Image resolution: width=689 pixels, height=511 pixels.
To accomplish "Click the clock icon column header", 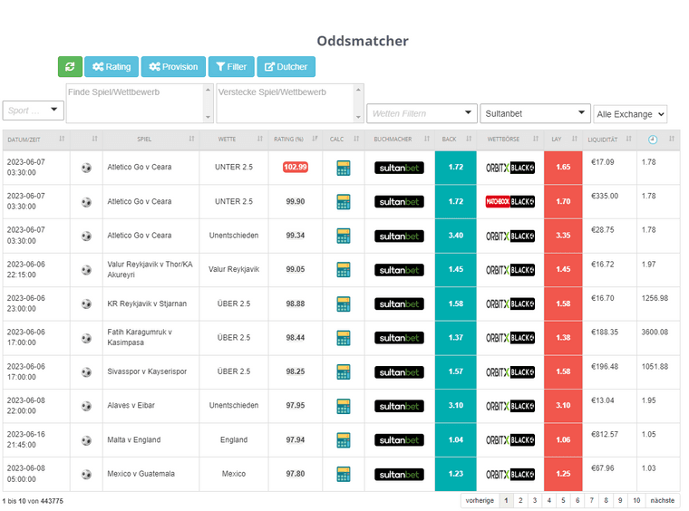I will (653, 140).
